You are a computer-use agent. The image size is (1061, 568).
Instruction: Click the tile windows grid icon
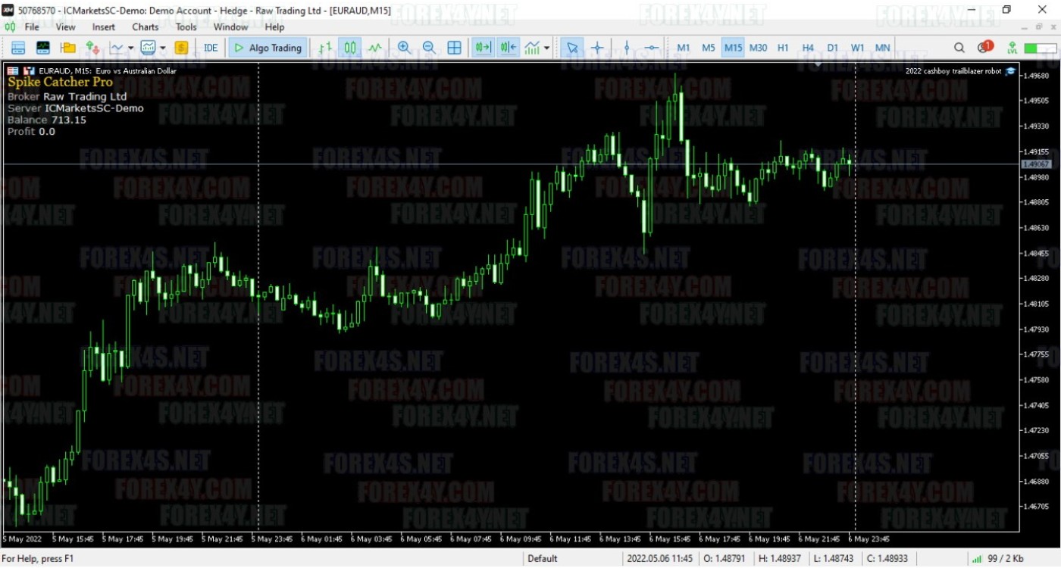click(454, 48)
